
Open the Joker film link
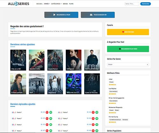pyautogui.click(x=111, y=79)
